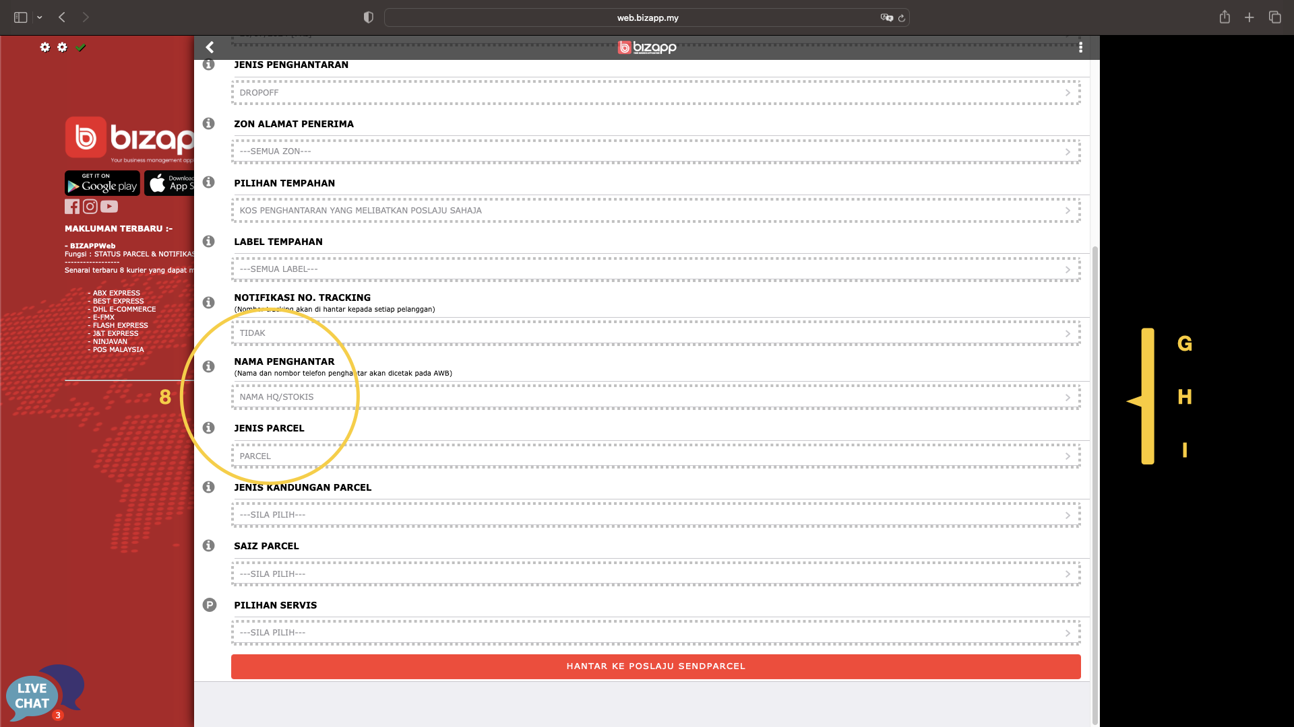Show info for Zon Alamat Penerima
1294x727 pixels.
(x=209, y=123)
